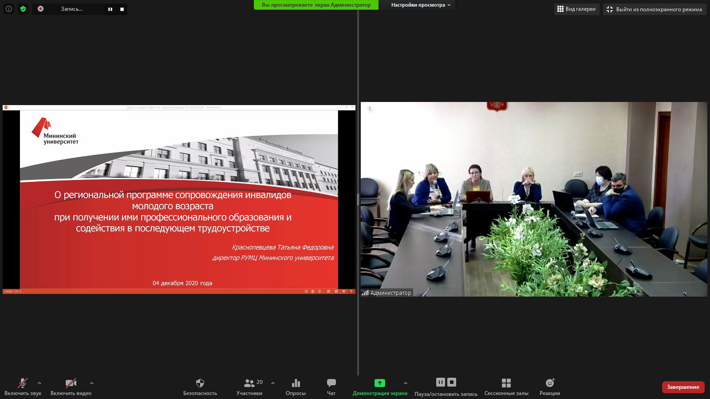Open the Настройки просмотра view options dropdown
The image size is (710, 399).
[x=420, y=5]
